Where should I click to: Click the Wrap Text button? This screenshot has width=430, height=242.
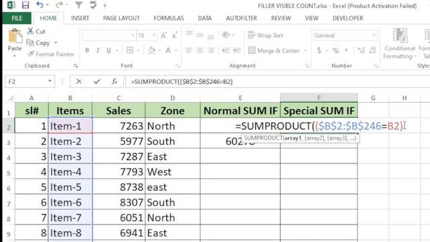265,36
